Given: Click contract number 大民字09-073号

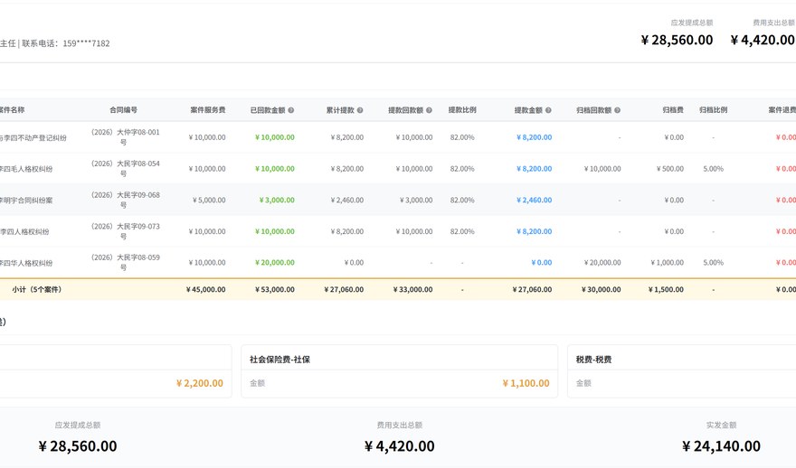Looking at the screenshot, I should click(x=126, y=231).
